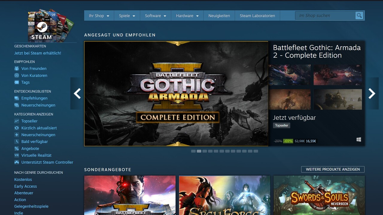This screenshot has height=215, width=383.
Task: Click the -69% discount badge
Action: tap(288, 141)
